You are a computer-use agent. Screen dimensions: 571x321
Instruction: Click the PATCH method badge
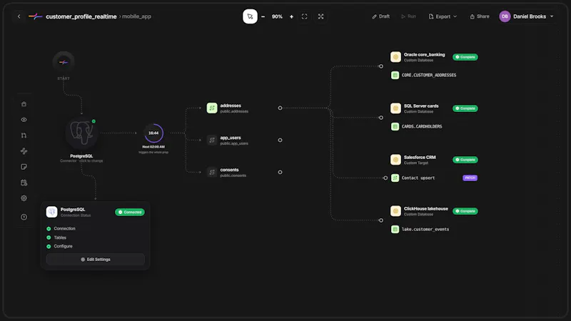point(470,178)
